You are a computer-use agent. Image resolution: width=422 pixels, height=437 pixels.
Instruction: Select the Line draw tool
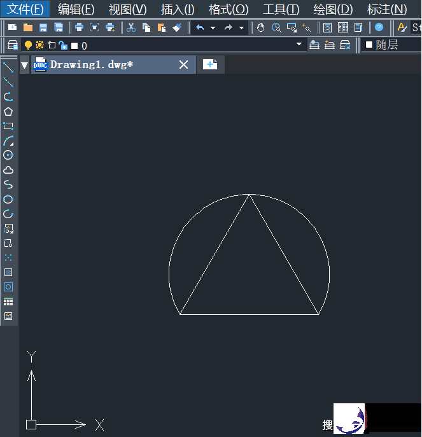pyautogui.click(x=8, y=67)
